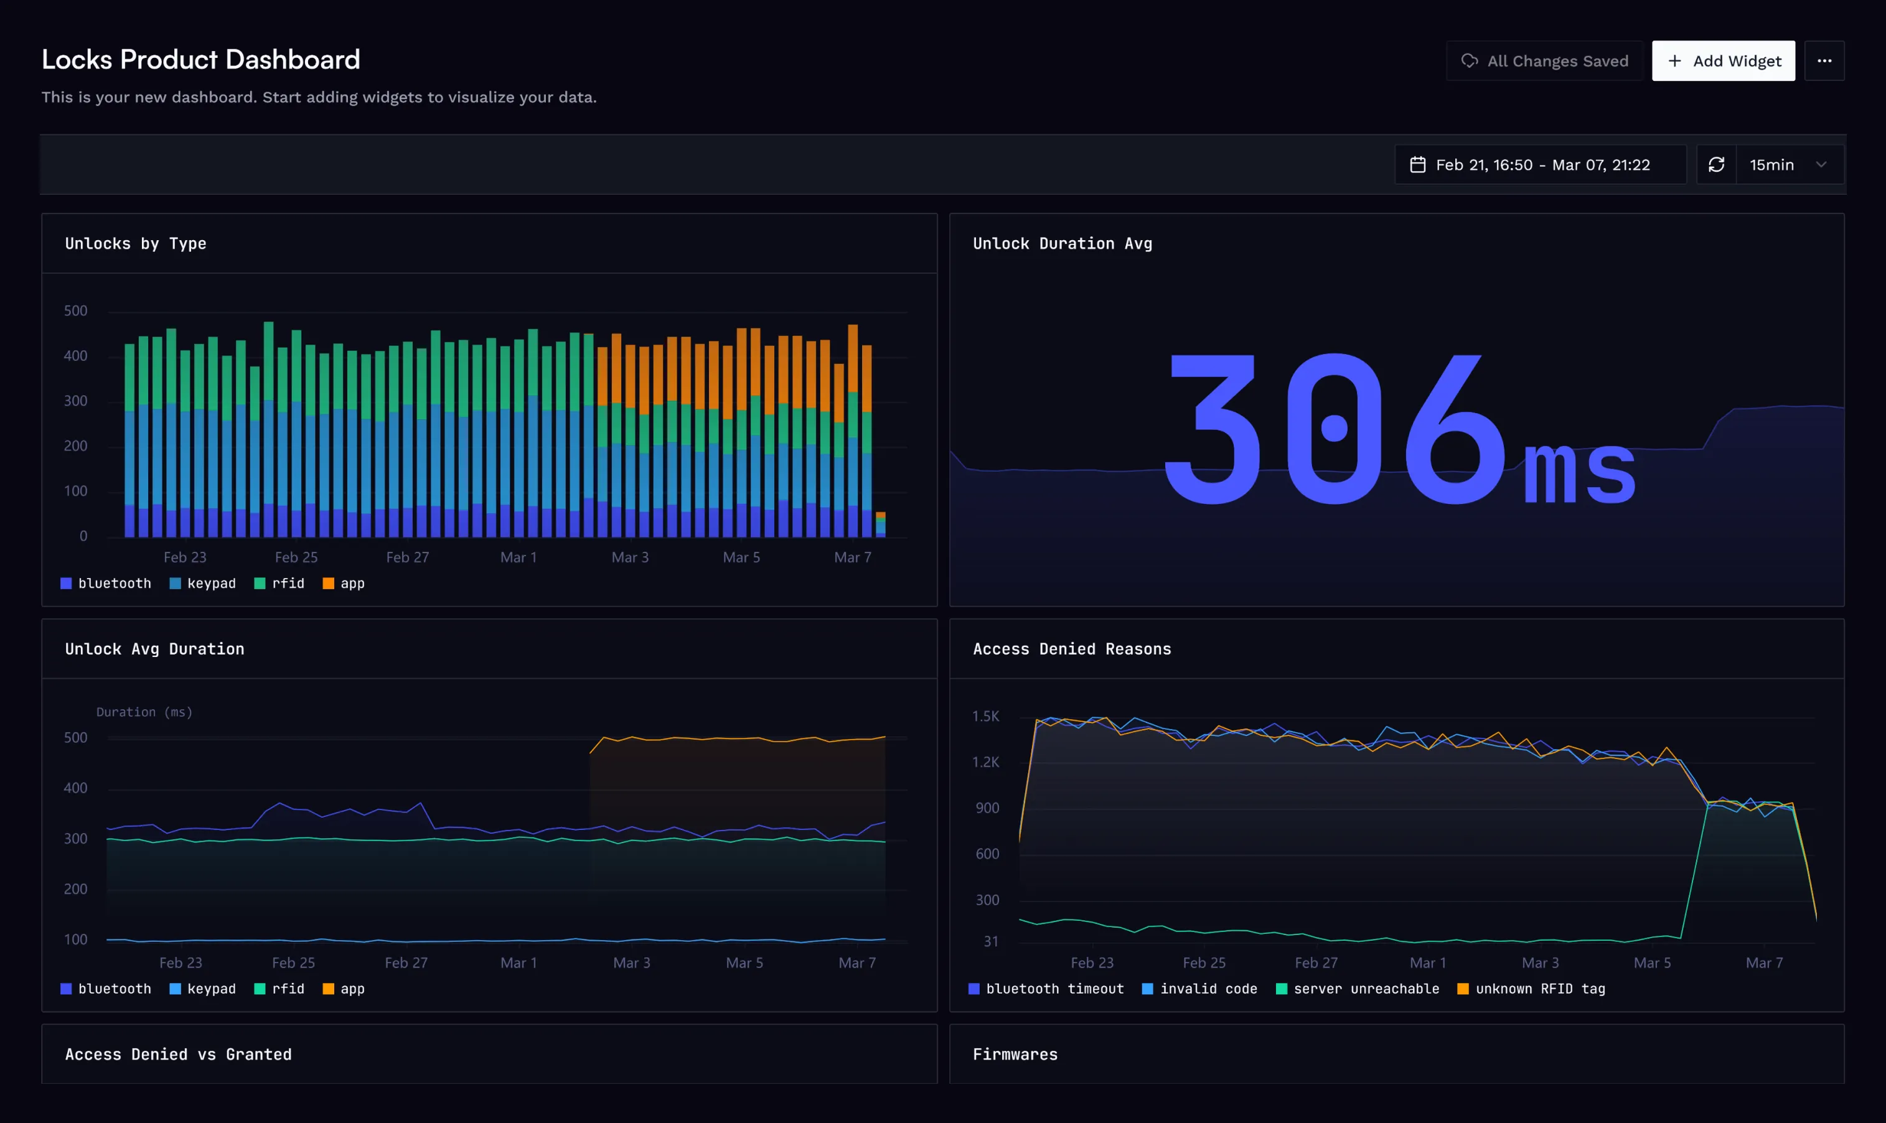Click the Add Widget button
The width and height of the screenshot is (1886, 1123).
point(1723,60)
